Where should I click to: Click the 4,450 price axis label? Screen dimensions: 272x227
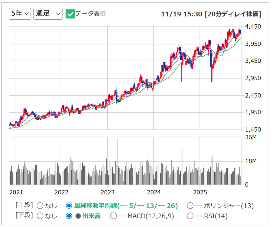253,27
